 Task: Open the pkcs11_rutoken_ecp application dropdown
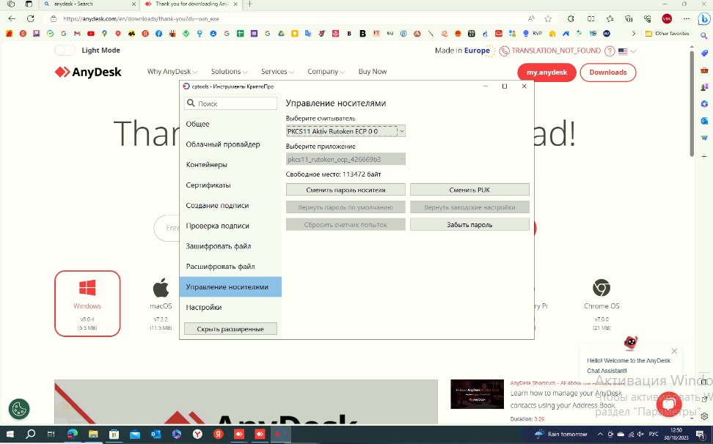click(x=345, y=159)
